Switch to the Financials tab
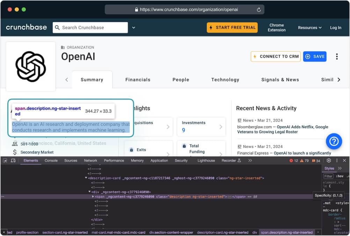 (x=138, y=80)
